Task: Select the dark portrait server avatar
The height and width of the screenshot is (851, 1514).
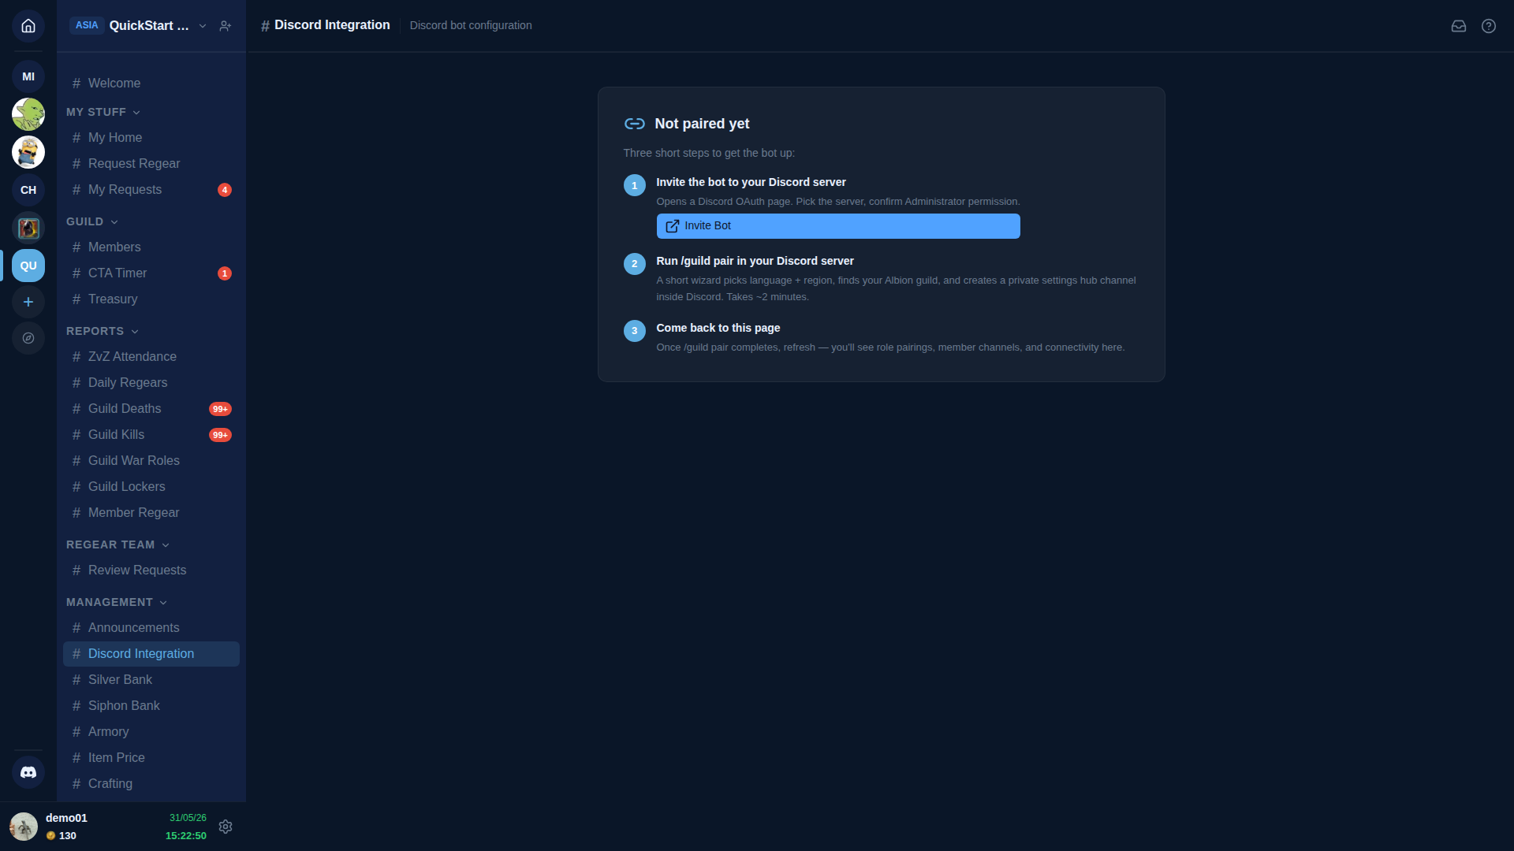Action: [x=28, y=228]
